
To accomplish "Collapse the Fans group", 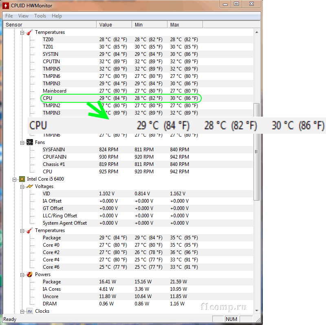I will [22, 143].
